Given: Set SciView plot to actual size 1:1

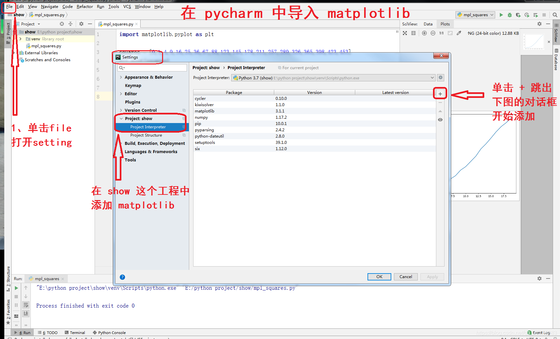Looking at the screenshot, I should 442,33.
